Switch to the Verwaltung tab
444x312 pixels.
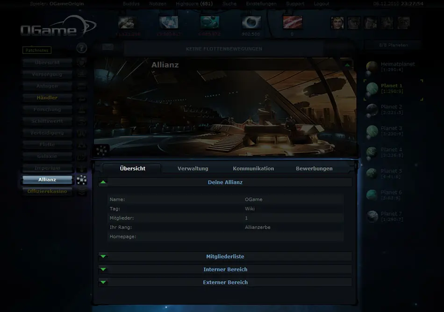(x=193, y=168)
